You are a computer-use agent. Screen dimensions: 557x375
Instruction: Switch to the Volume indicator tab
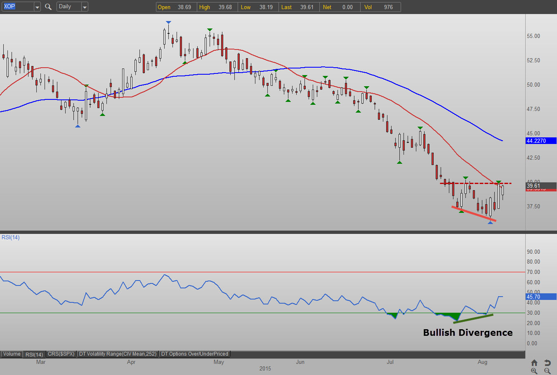[x=12, y=354]
